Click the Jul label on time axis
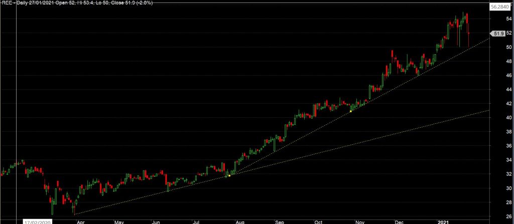The height and width of the screenshot is (224, 514). pyautogui.click(x=196, y=221)
